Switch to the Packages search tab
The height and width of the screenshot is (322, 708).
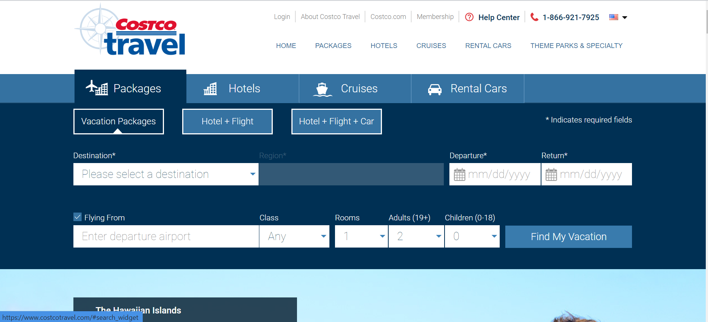[x=130, y=87]
